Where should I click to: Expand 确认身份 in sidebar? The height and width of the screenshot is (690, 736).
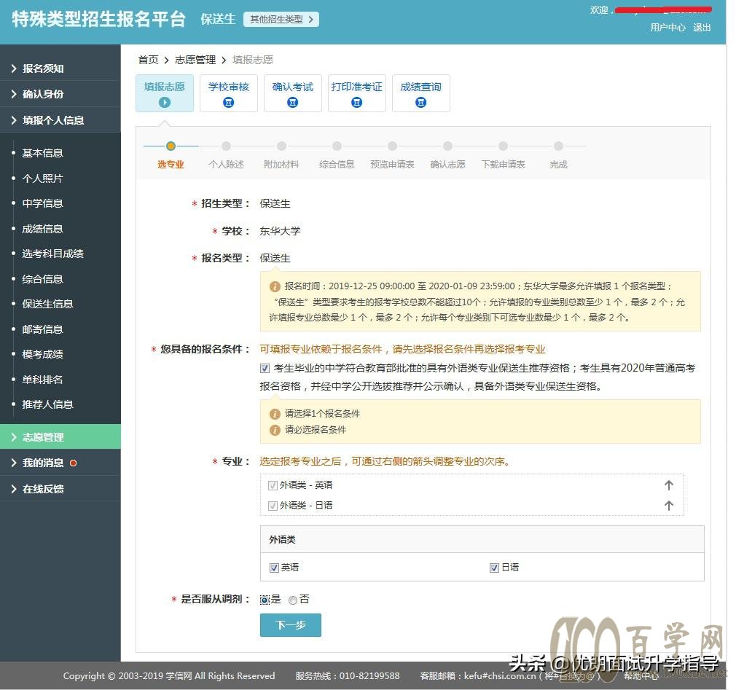tap(60, 94)
